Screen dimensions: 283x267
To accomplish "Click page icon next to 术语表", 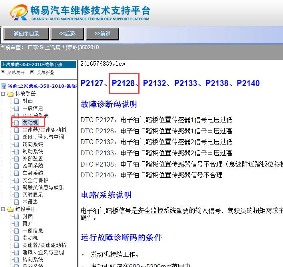I will (x=17, y=202).
